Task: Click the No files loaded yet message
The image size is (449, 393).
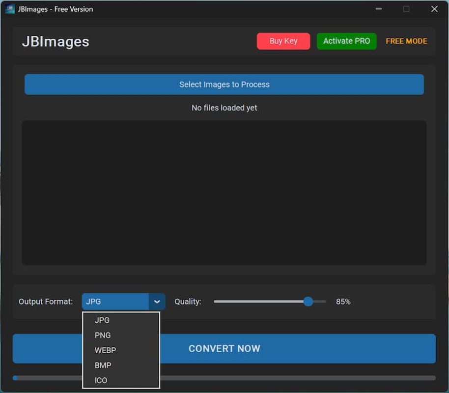Action: 224,108
